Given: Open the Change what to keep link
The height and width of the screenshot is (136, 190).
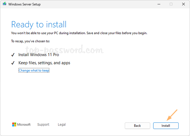Looking at the screenshot, I should pyautogui.click(x=34, y=70).
